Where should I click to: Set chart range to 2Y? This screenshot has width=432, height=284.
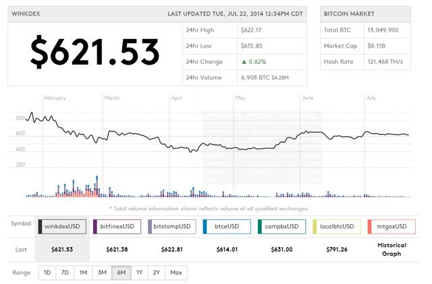tap(156, 273)
